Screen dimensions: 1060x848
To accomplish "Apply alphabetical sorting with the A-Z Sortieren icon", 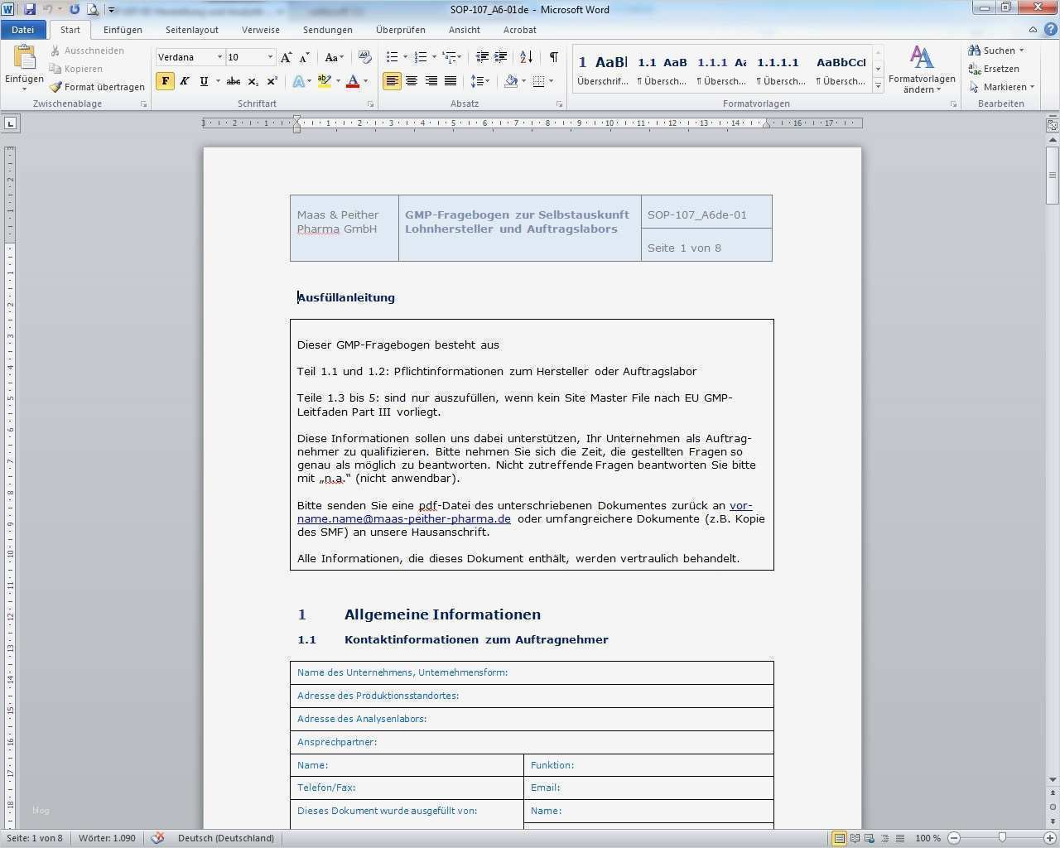I will tap(525, 56).
